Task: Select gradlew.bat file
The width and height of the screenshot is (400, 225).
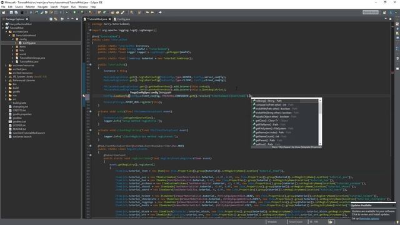Action: tap(19, 122)
